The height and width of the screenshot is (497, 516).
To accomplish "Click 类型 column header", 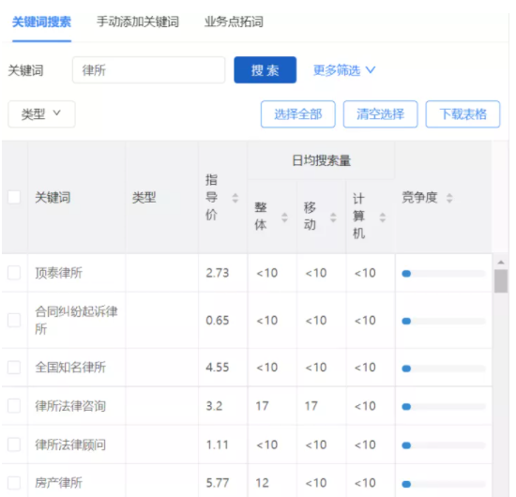I will [144, 197].
